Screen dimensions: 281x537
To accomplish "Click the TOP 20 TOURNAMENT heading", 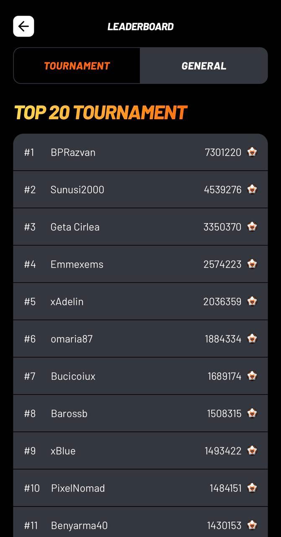I will [x=101, y=112].
